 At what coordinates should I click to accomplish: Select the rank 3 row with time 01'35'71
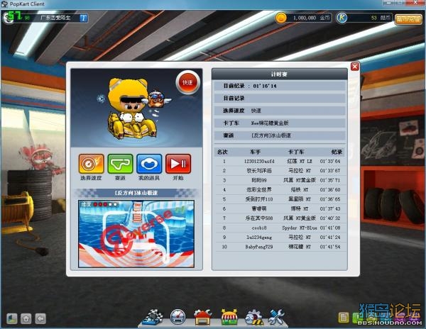pos(280,180)
